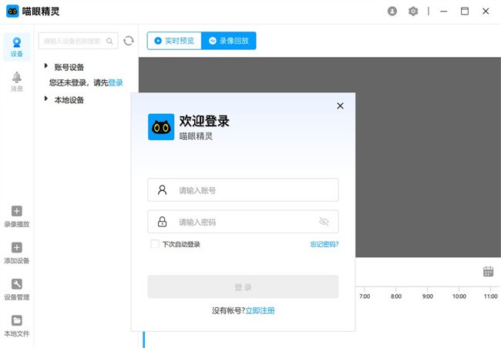Switch to 实时预览 tab

coord(174,41)
